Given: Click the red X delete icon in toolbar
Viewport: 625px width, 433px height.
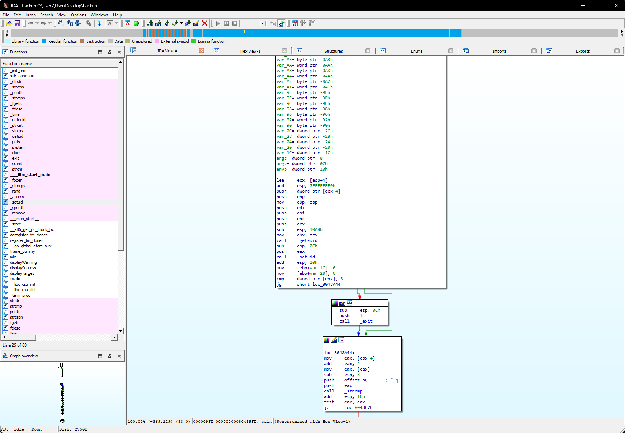Looking at the screenshot, I should 205,23.
